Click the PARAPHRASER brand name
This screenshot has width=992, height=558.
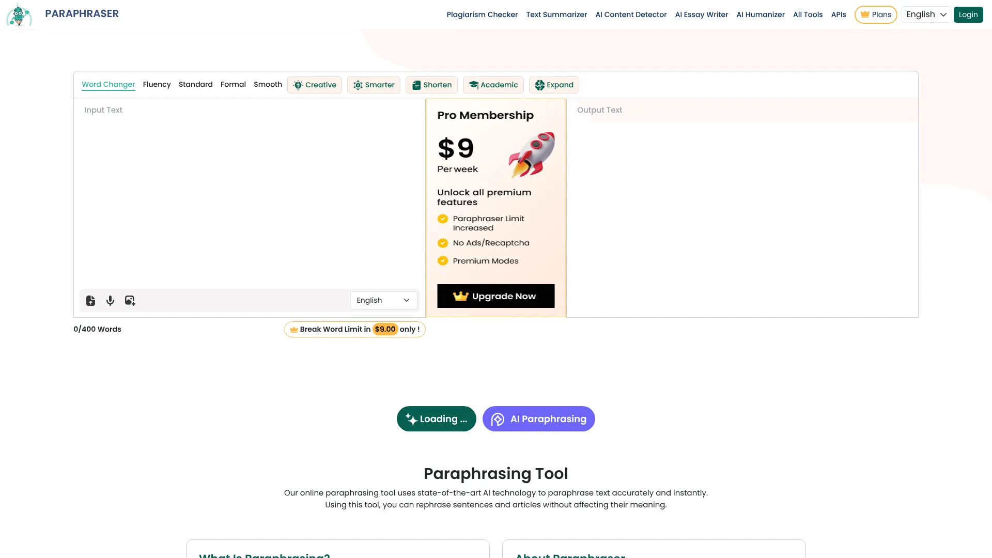click(82, 14)
